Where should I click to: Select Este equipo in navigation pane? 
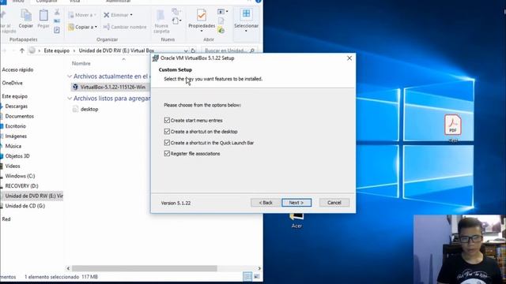(x=14, y=96)
